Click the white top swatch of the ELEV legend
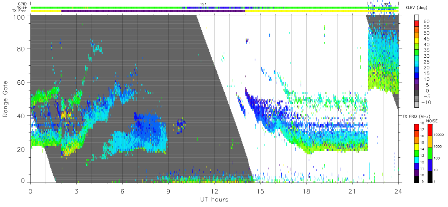This screenshot has height=207, width=448. (417, 18)
